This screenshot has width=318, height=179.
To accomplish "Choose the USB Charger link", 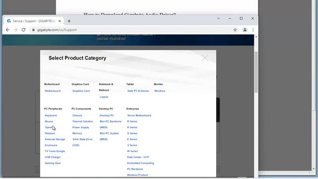I will [x=53, y=157].
